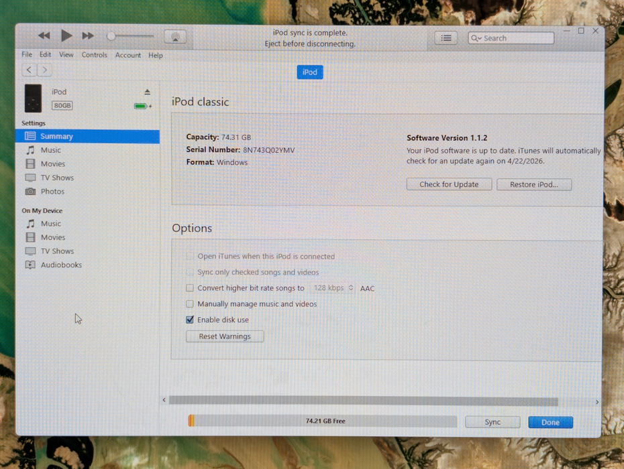Click the iPod device thumbnail image

33,98
